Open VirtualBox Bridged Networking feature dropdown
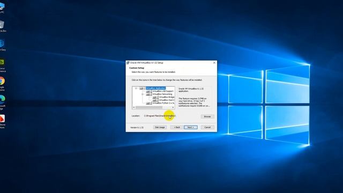 pos(155,97)
